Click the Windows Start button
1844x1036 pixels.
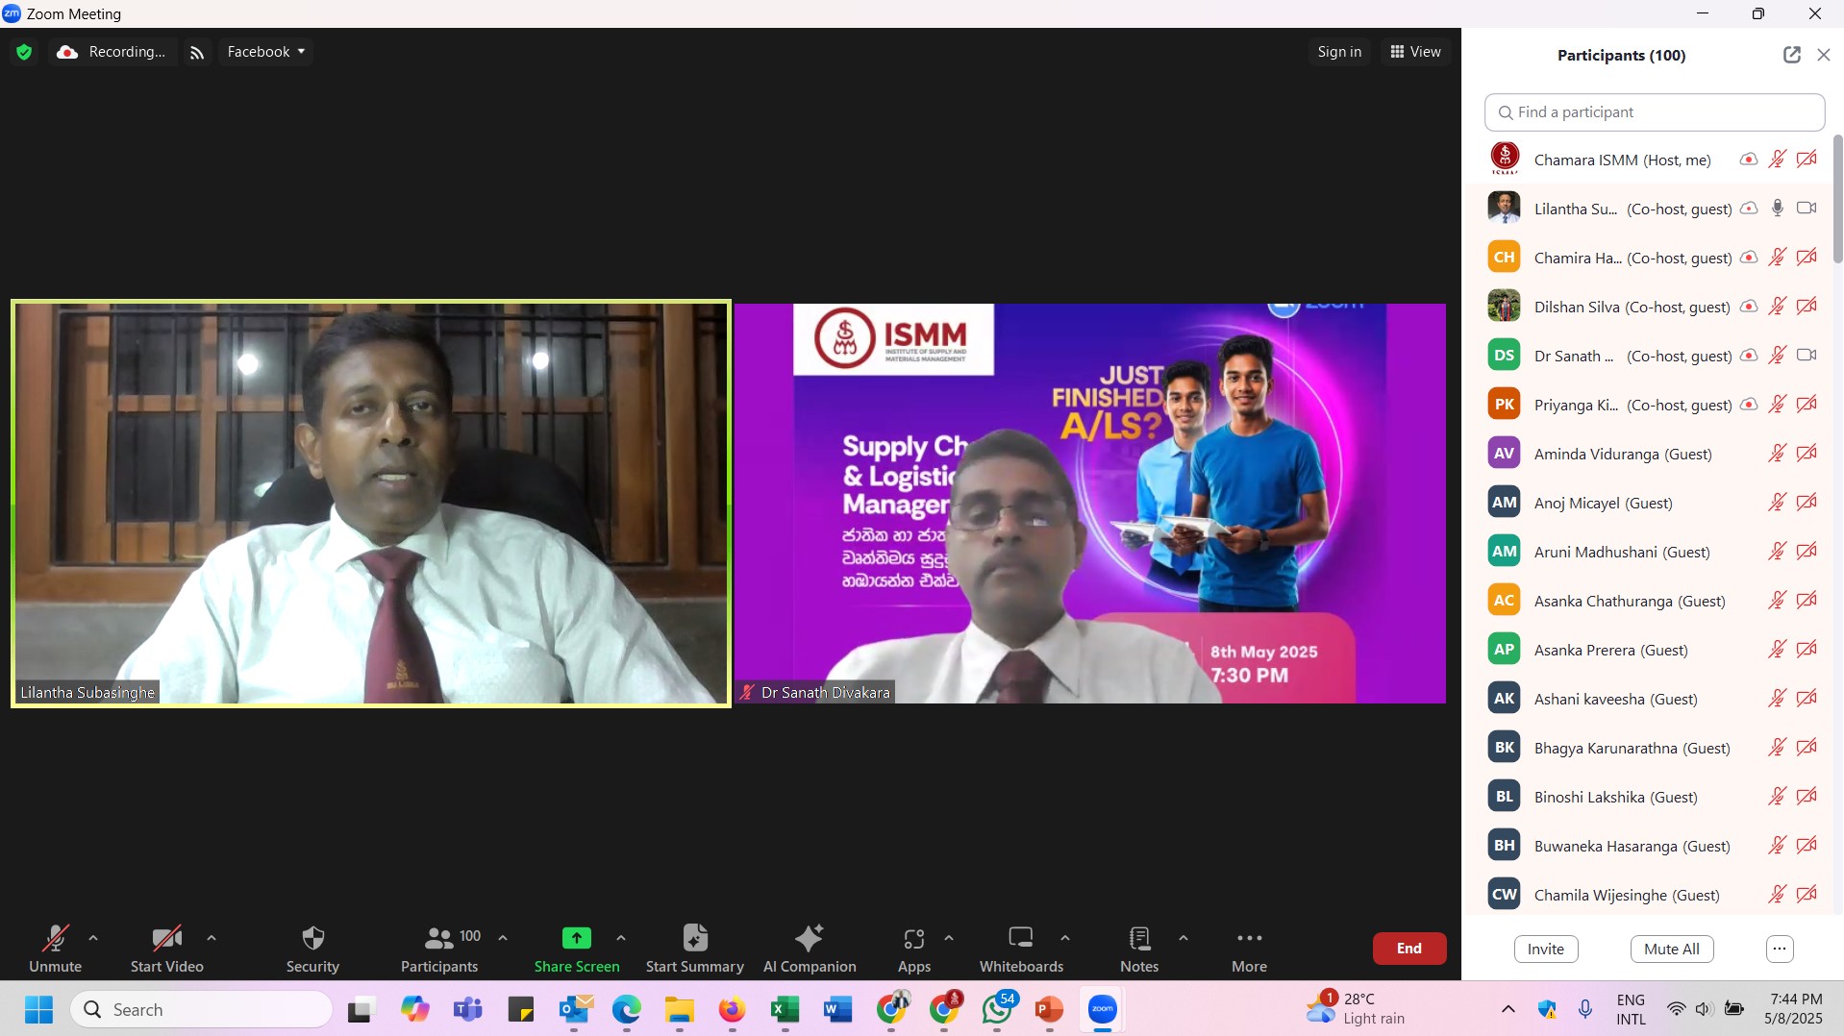pyautogui.click(x=38, y=1010)
